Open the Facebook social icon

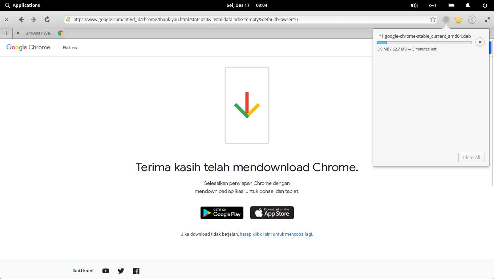[136, 271]
